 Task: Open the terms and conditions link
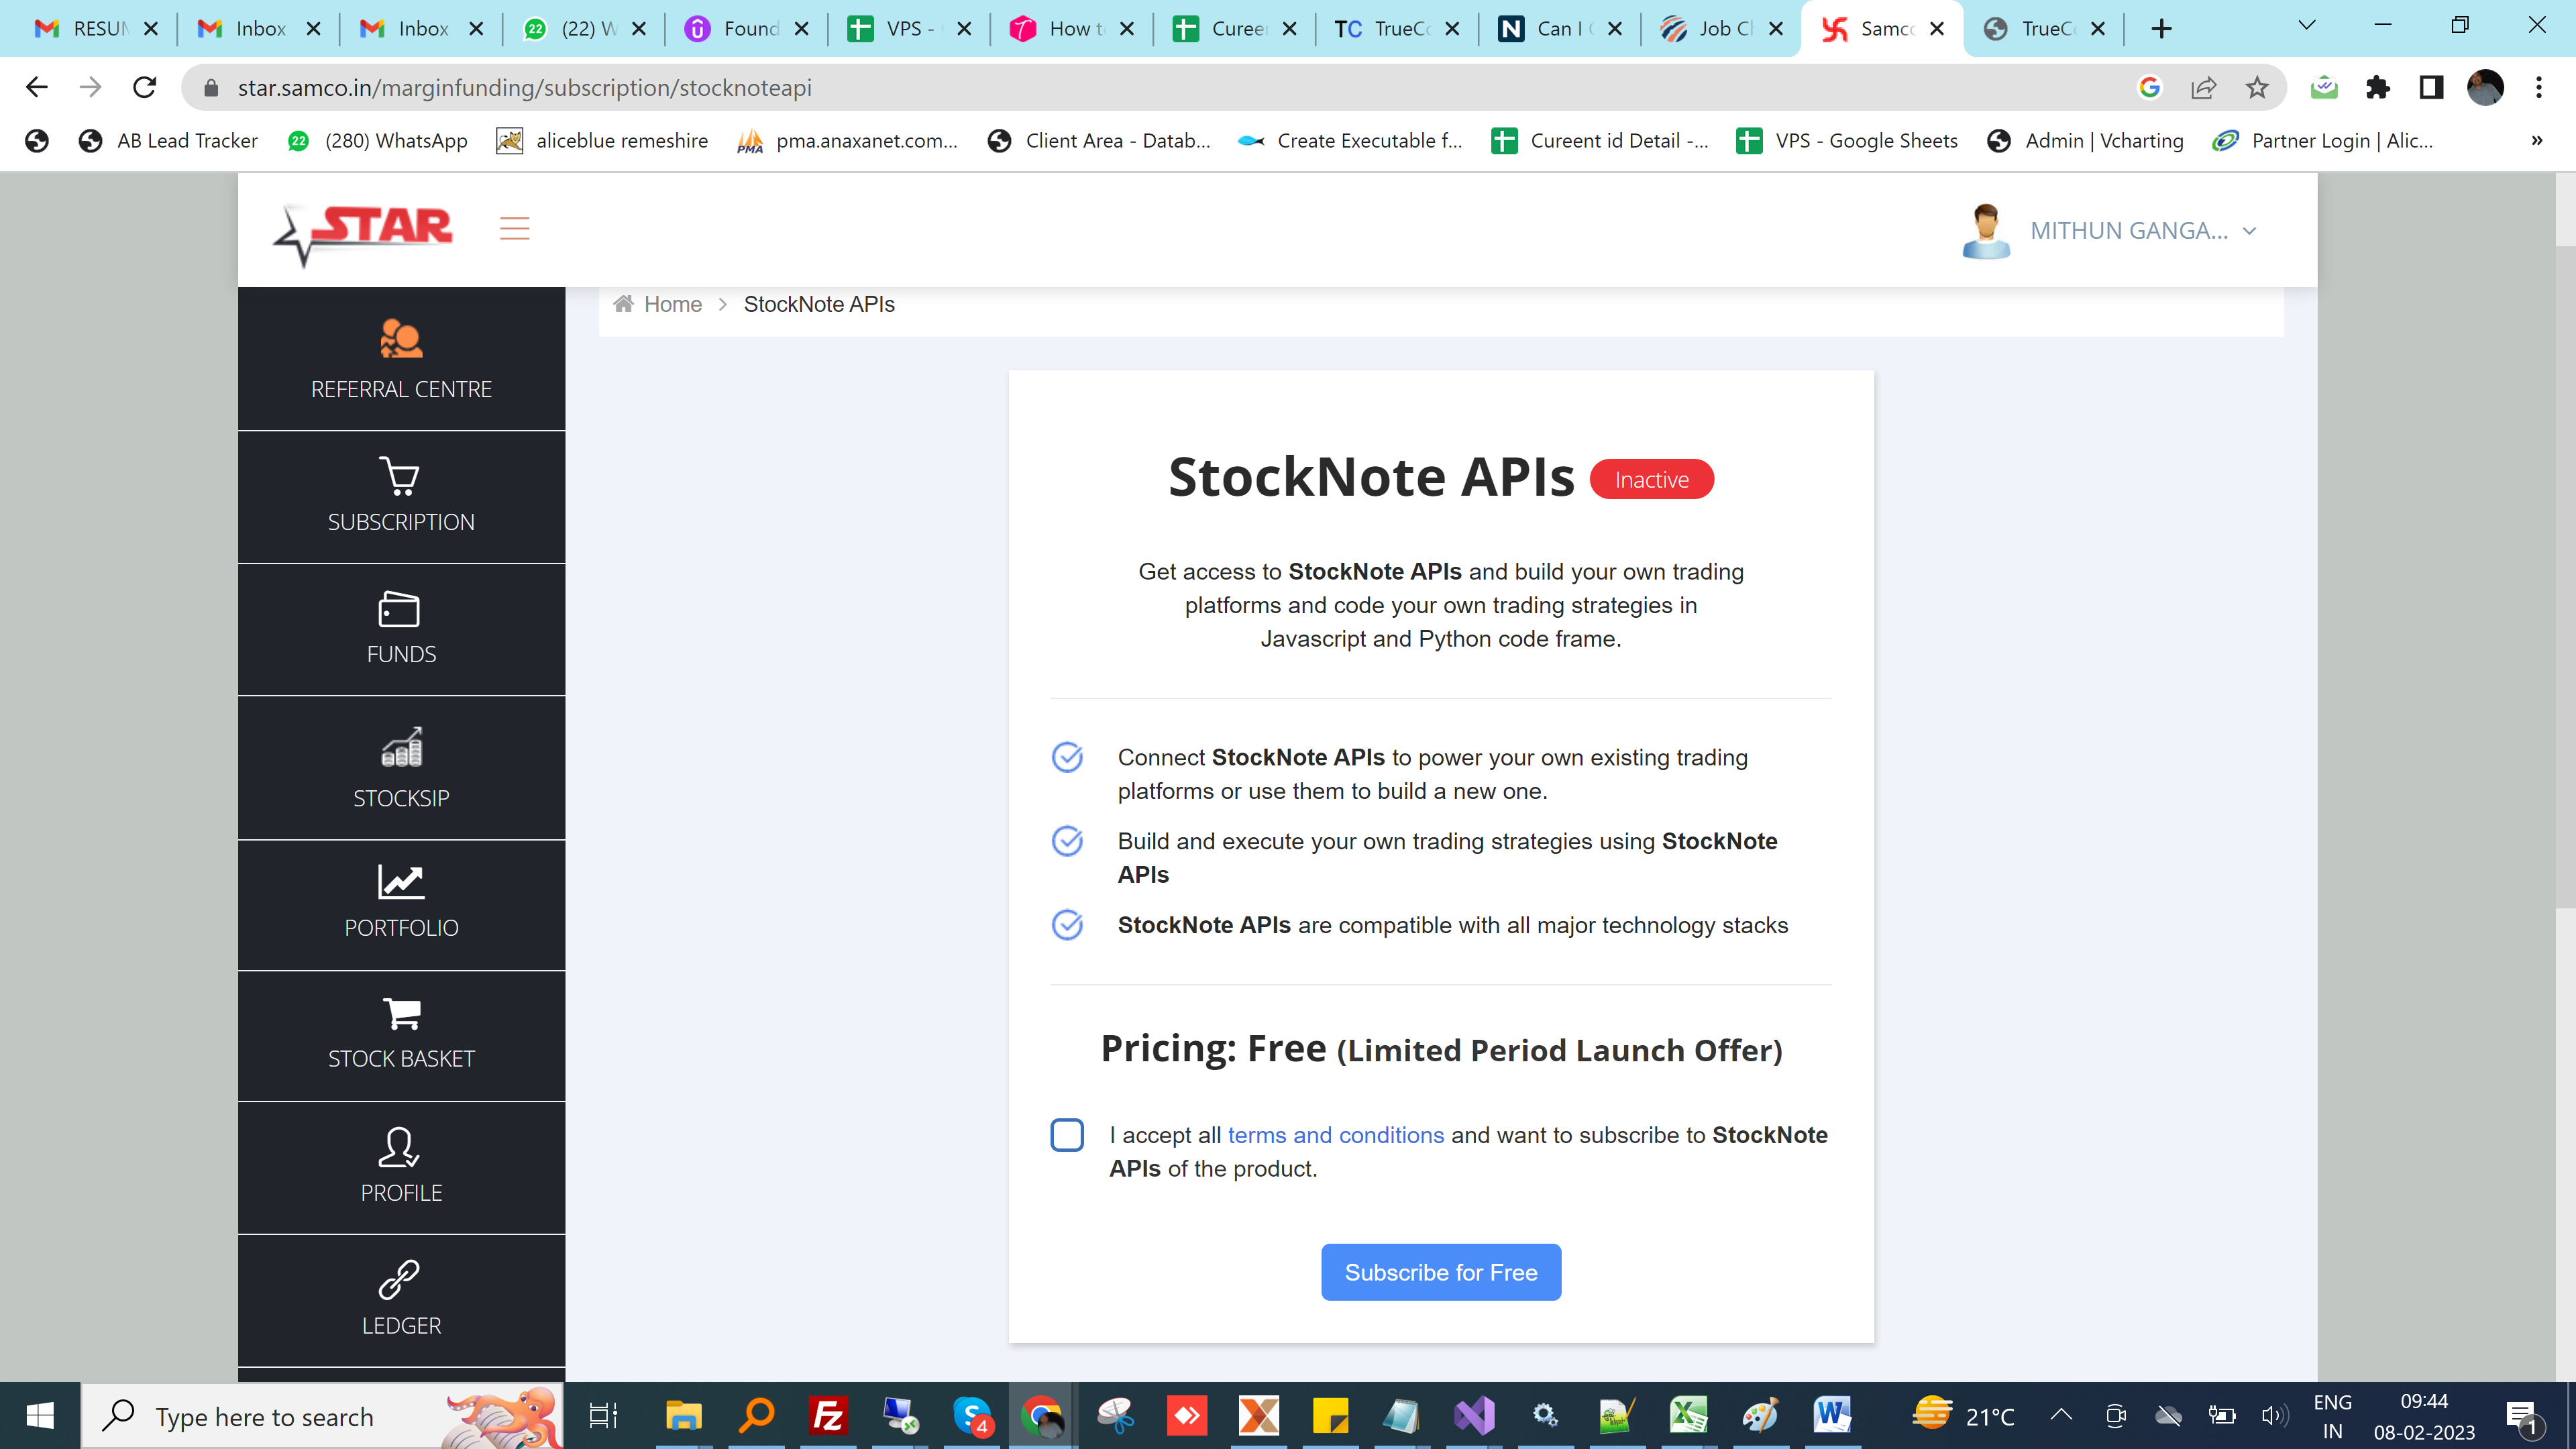[x=1335, y=1135]
